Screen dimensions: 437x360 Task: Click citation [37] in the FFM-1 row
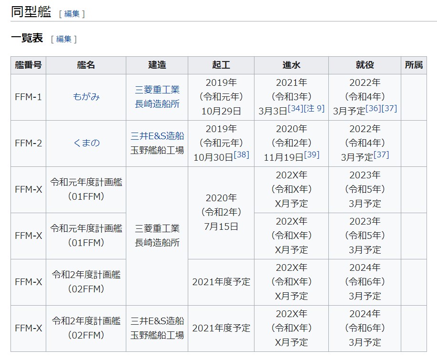tap(389, 109)
